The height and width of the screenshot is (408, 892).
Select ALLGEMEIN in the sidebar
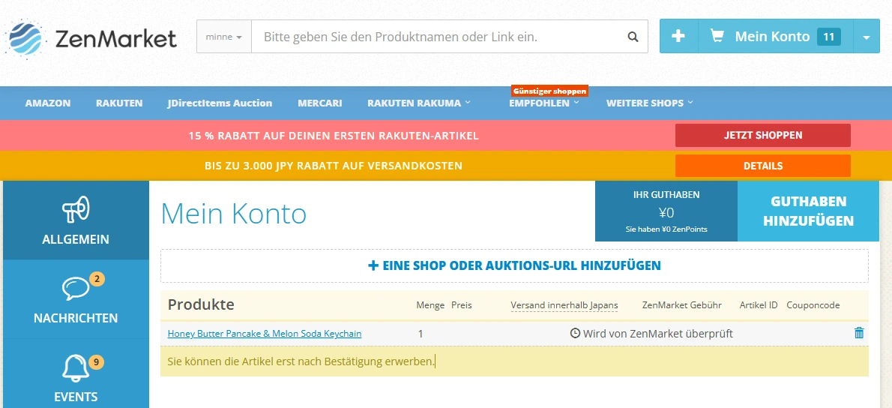76,220
